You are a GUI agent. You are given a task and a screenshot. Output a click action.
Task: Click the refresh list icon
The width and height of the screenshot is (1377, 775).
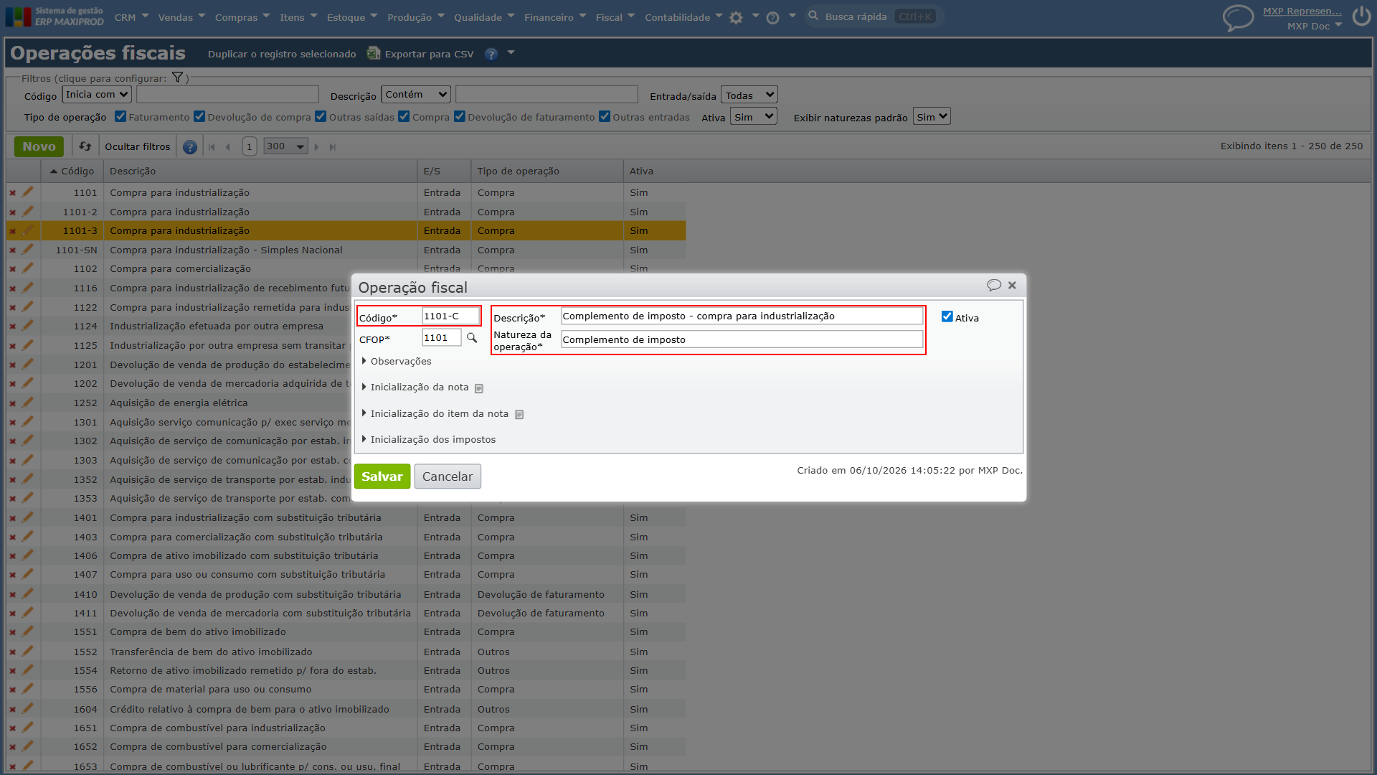pyautogui.click(x=85, y=146)
